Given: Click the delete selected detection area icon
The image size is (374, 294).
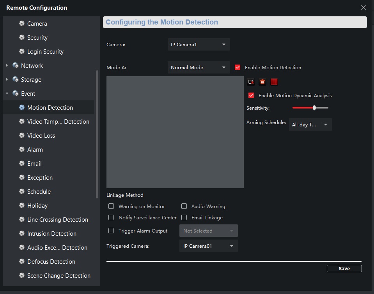Looking at the screenshot, I should coord(251,82).
